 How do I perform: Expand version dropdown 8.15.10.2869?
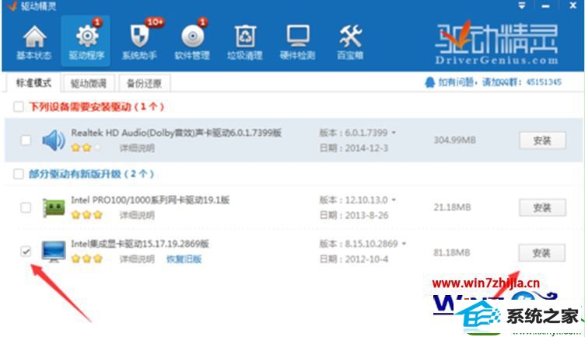[404, 244]
